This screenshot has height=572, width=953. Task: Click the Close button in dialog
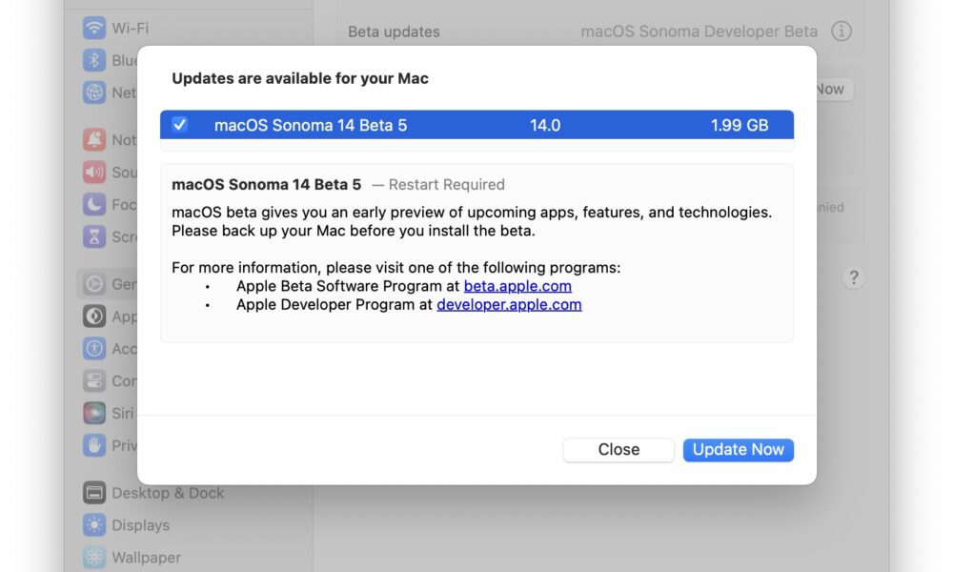pos(618,450)
